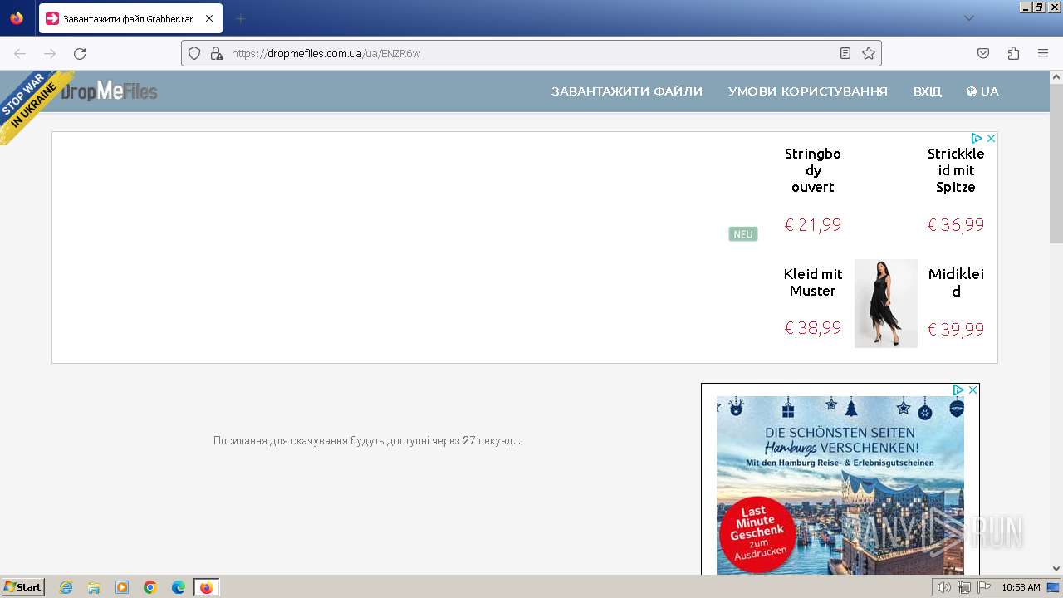This screenshot has height=598, width=1063.
Task: Click the € 36,99 price text
Action: (x=956, y=225)
